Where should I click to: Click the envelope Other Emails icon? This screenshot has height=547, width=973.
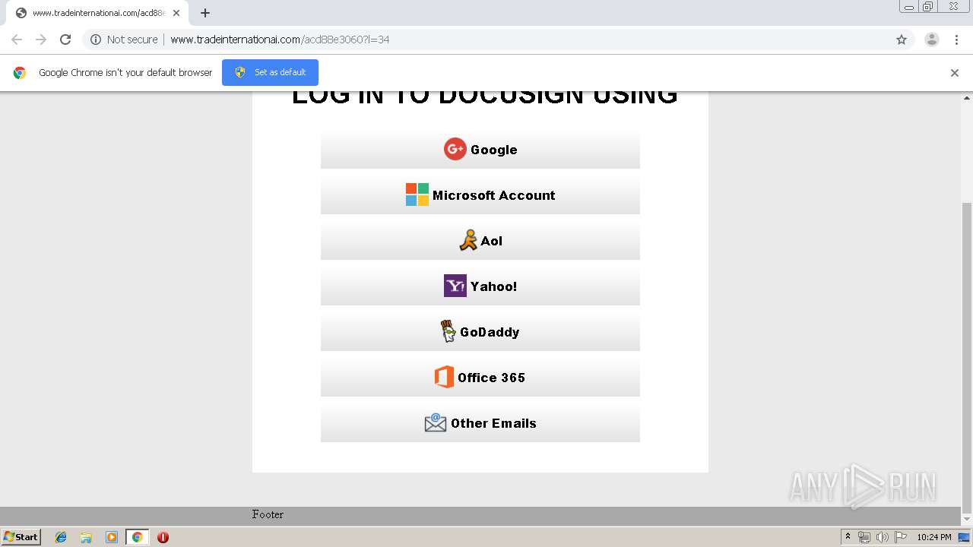pyautogui.click(x=435, y=422)
